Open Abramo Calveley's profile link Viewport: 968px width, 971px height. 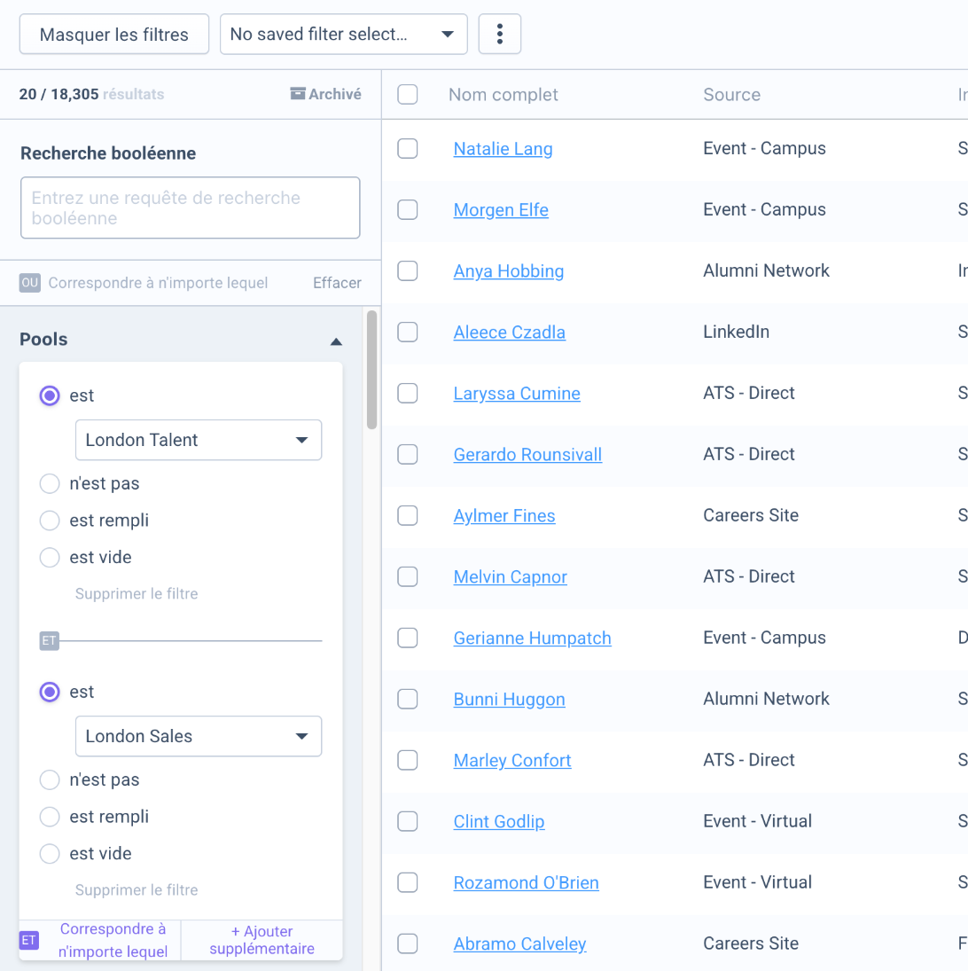[519, 944]
